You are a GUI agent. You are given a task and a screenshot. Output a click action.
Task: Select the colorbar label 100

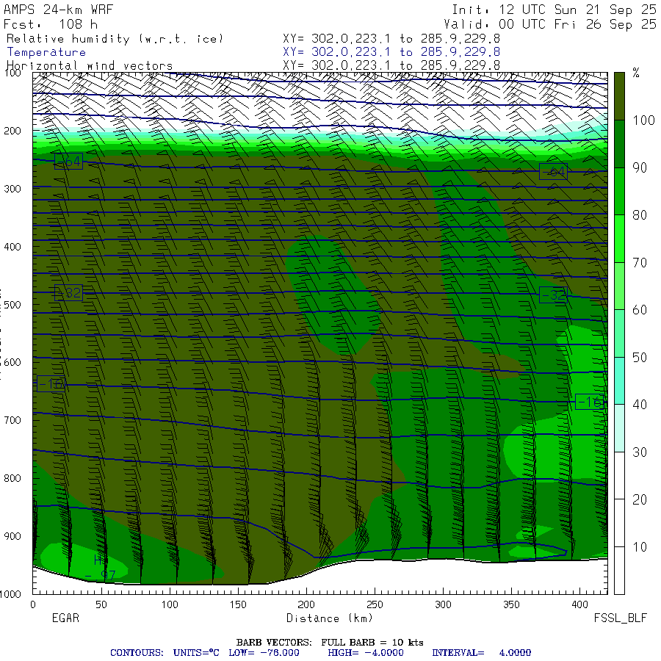[x=643, y=120]
